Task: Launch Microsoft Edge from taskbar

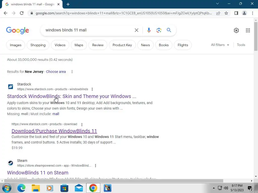Action: pyautogui.click(x=21, y=188)
